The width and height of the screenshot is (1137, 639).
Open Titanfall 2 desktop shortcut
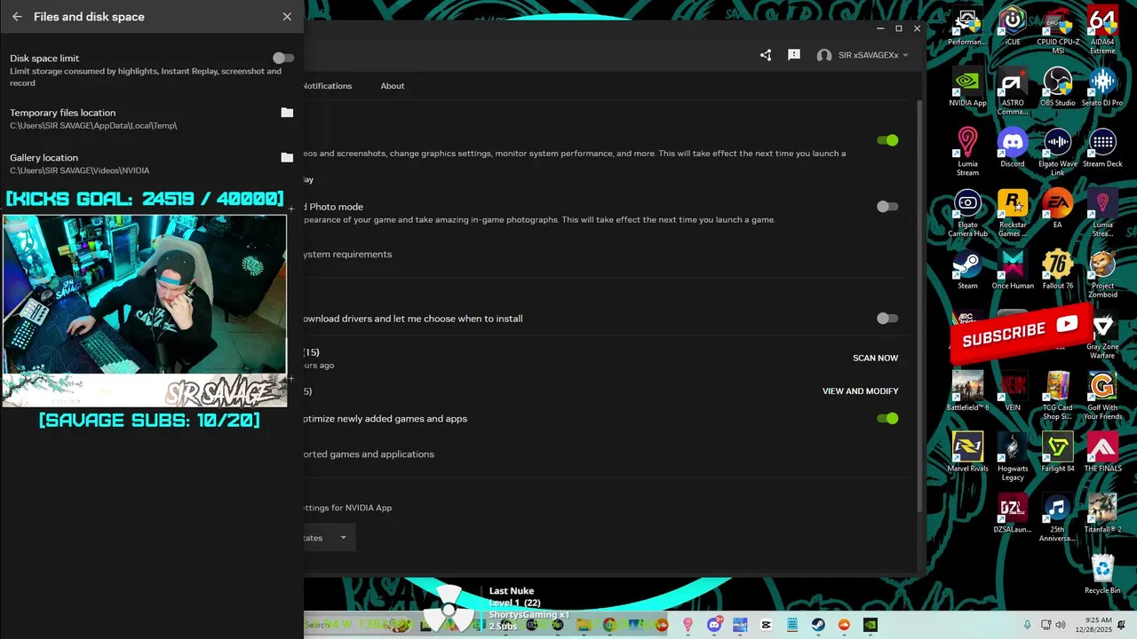(x=1102, y=514)
